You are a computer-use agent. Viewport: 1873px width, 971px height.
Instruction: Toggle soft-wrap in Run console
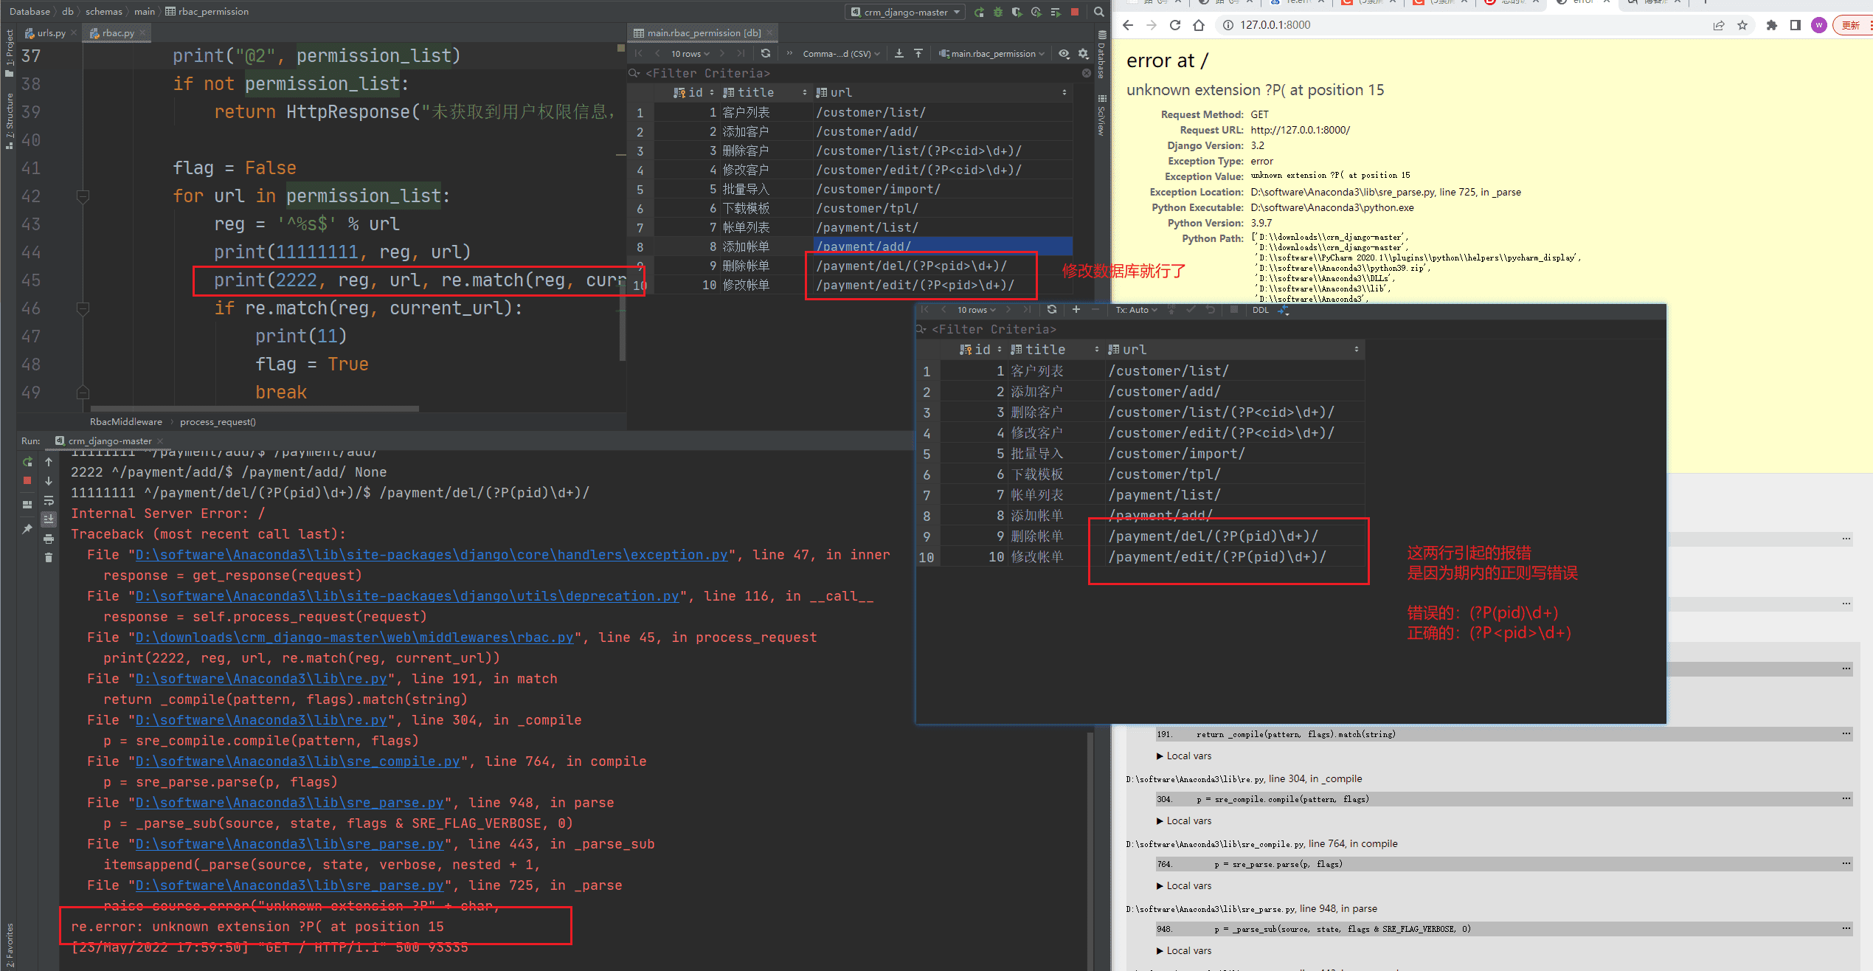pyautogui.click(x=49, y=500)
